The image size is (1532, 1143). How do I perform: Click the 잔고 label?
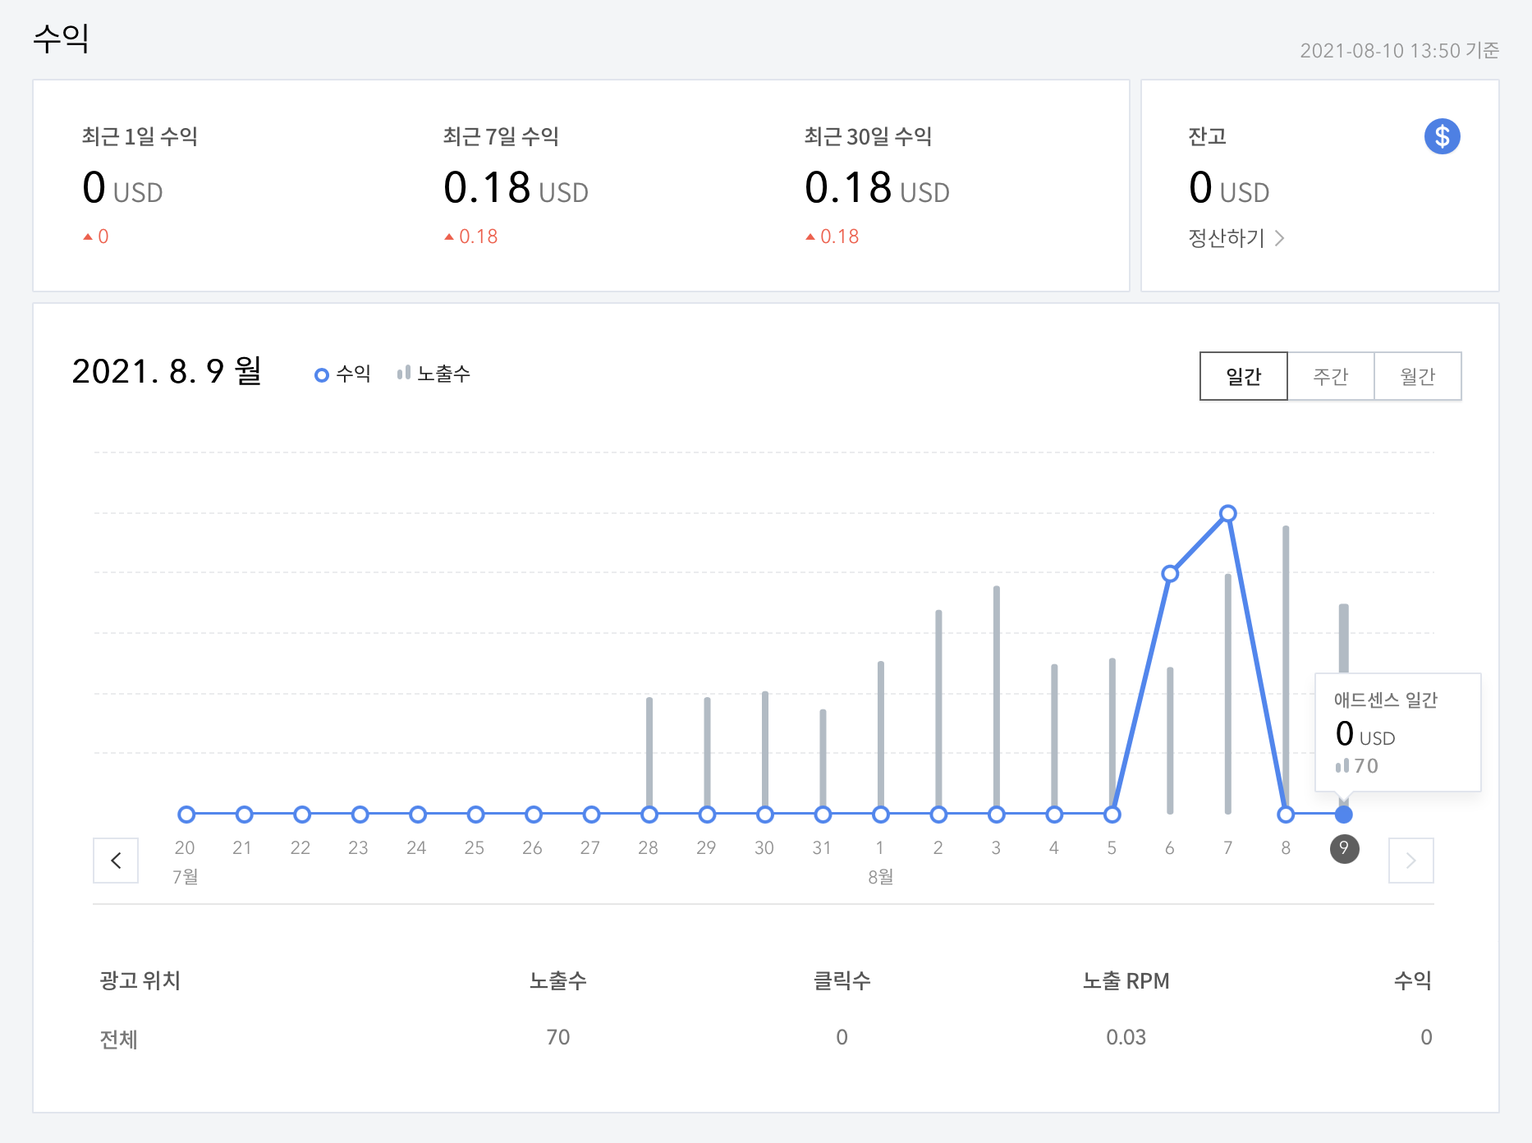pyautogui.click(x=1207, y=136)
